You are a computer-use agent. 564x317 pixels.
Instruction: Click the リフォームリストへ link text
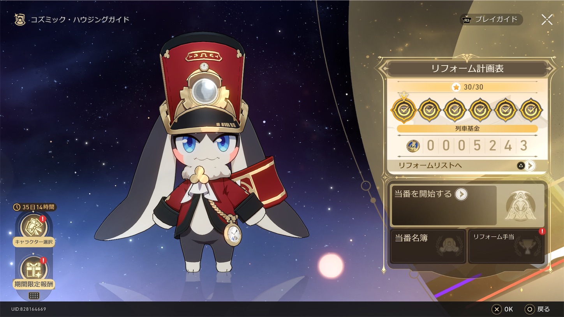(430, 166)
